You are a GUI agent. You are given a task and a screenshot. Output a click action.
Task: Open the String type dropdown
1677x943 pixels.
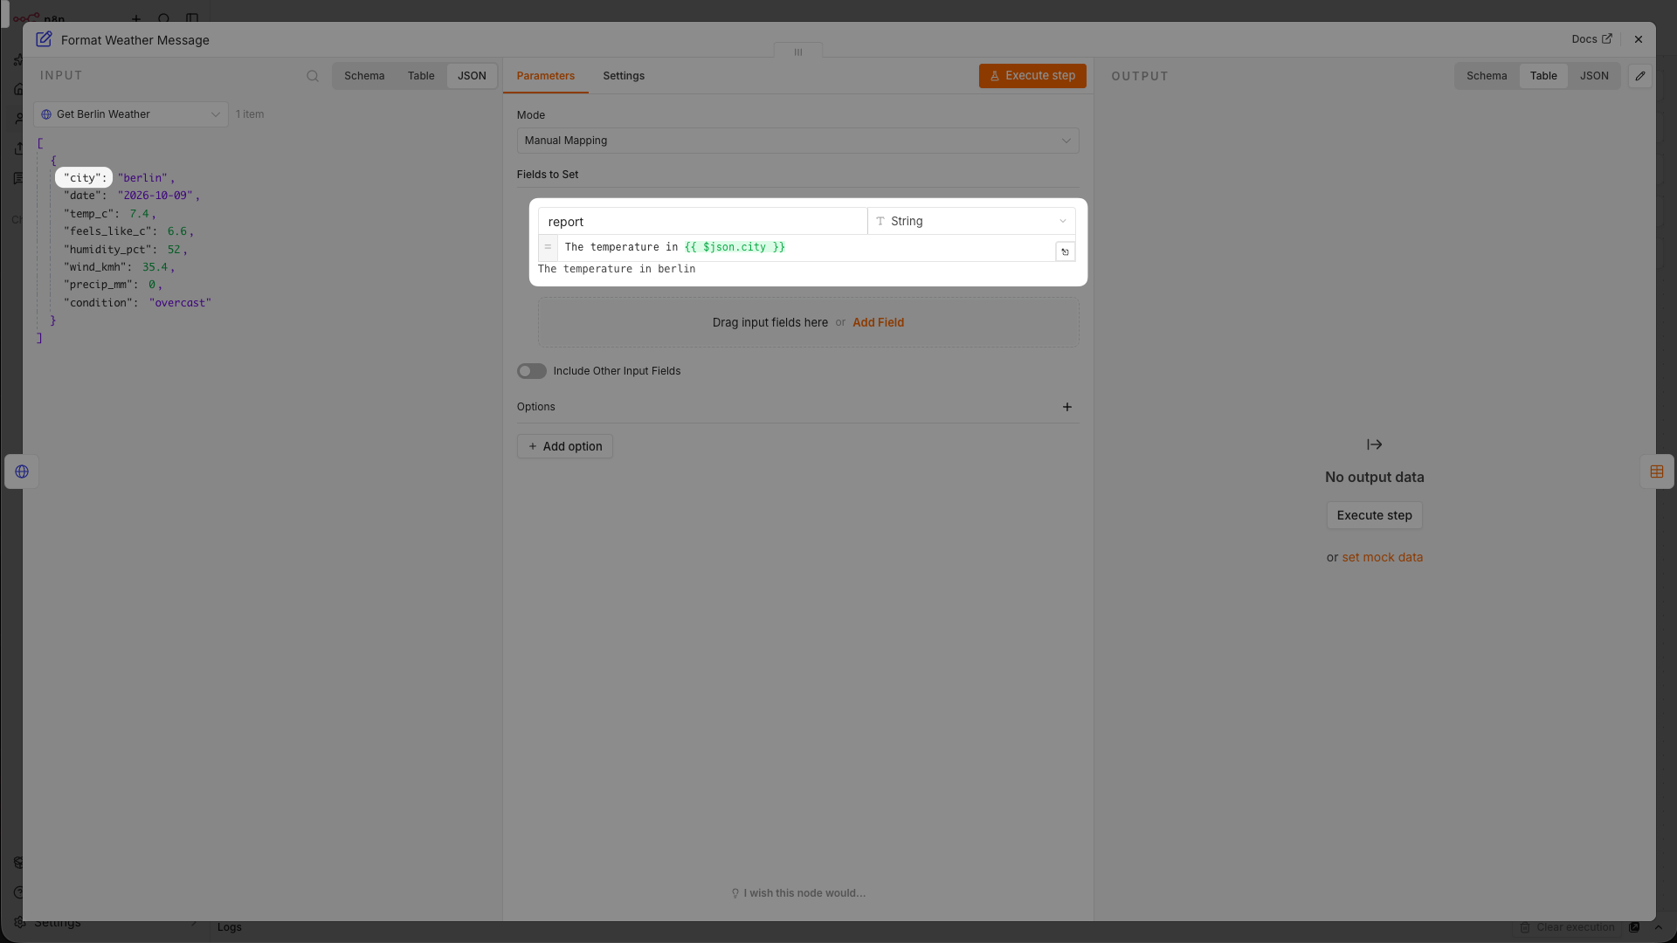pos(971,221)
